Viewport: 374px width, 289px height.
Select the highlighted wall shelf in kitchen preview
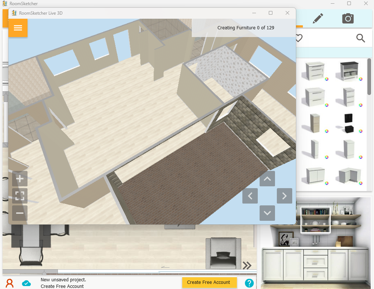click(x=315, y=220)
